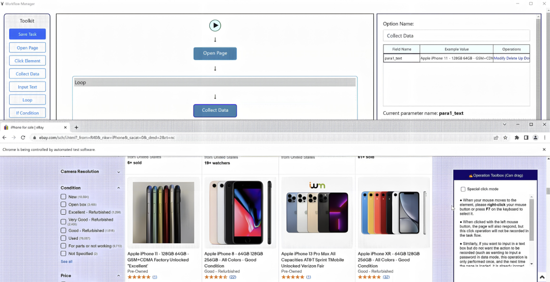
Task: Open the Chrome profile avatar icon
Action: tap(535, 138)
